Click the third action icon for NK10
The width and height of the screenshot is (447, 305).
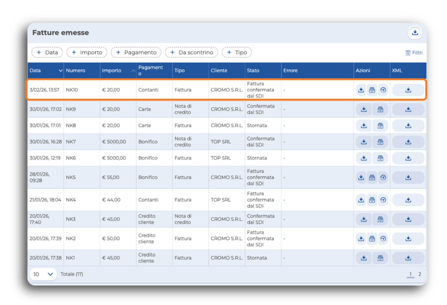[x=383, y=90]
